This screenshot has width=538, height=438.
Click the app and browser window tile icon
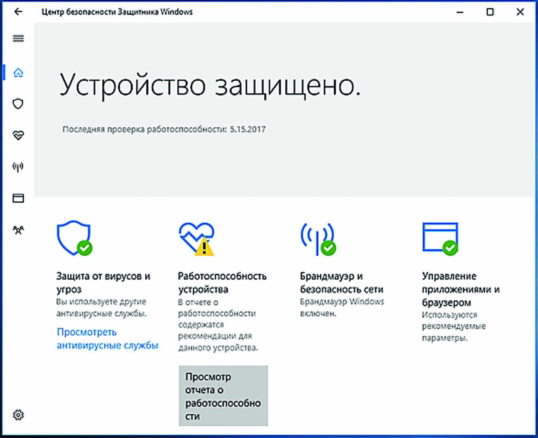click(440, 238)
